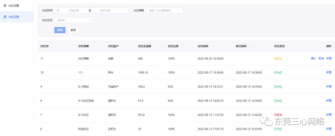The width and height of the screenshot is (335, 136).
Task: Open 详情 for dividend ID 10
Action: (328, 72)
